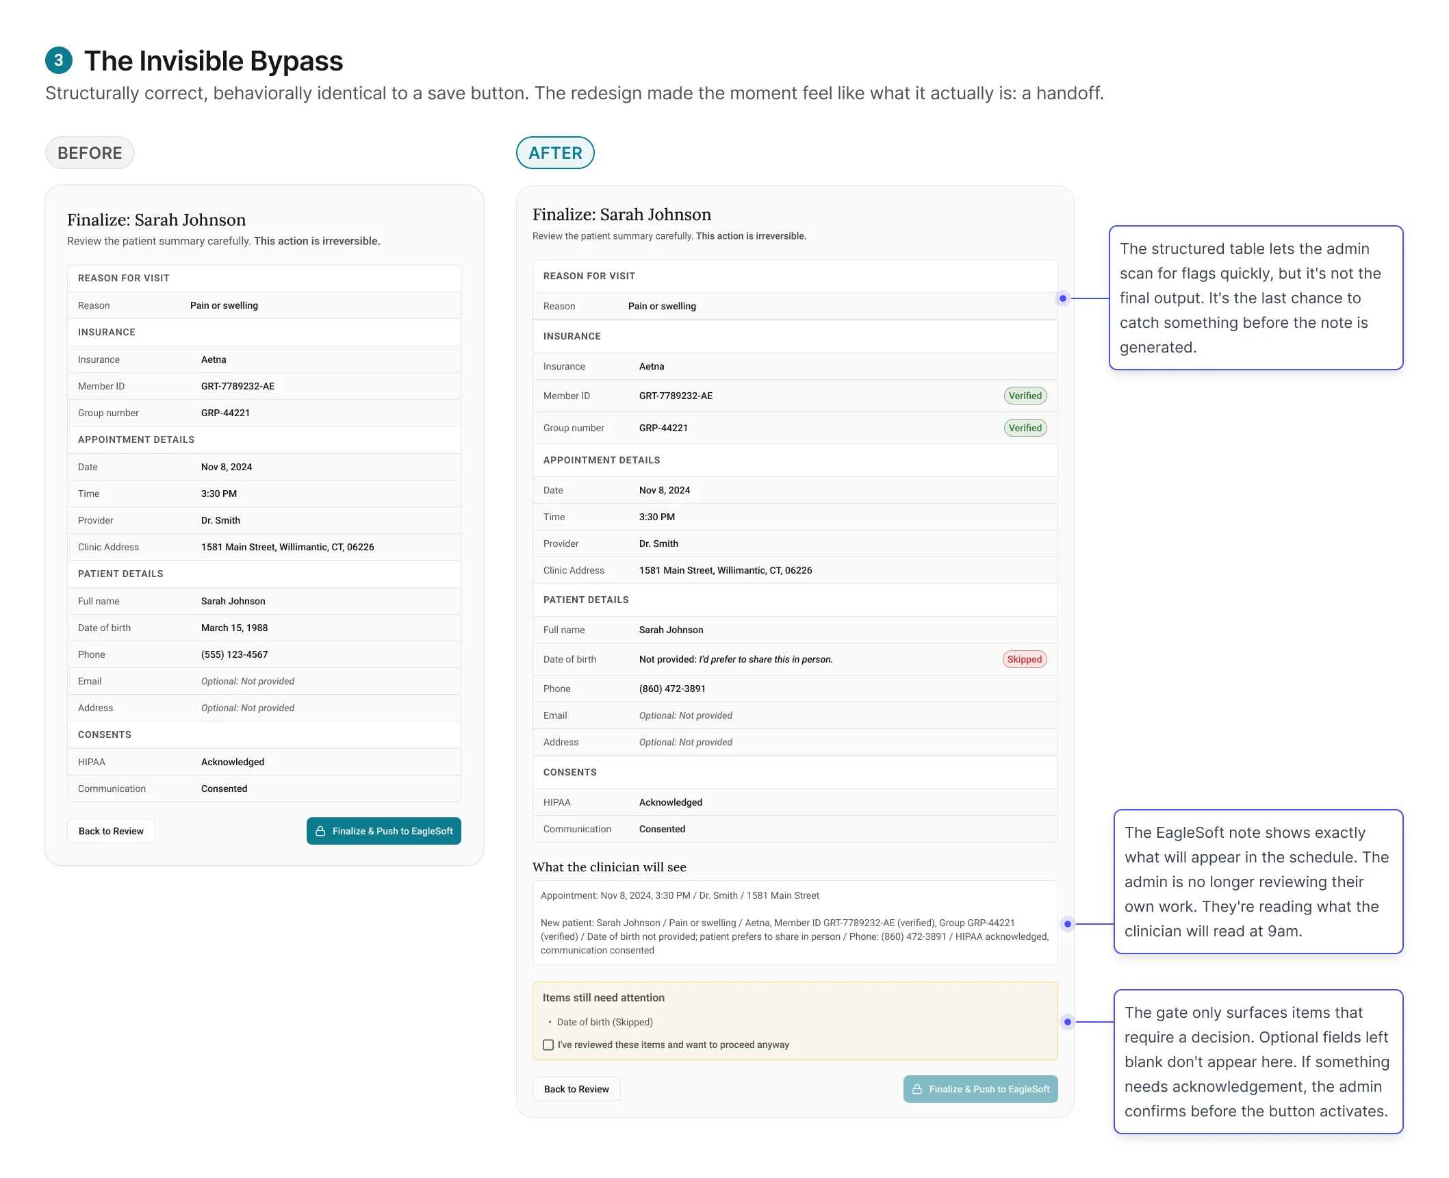This screenshot has width=1449, height=1178.
Task: Click the Verified badge on Member ID
Action: tap(1025, 396)
